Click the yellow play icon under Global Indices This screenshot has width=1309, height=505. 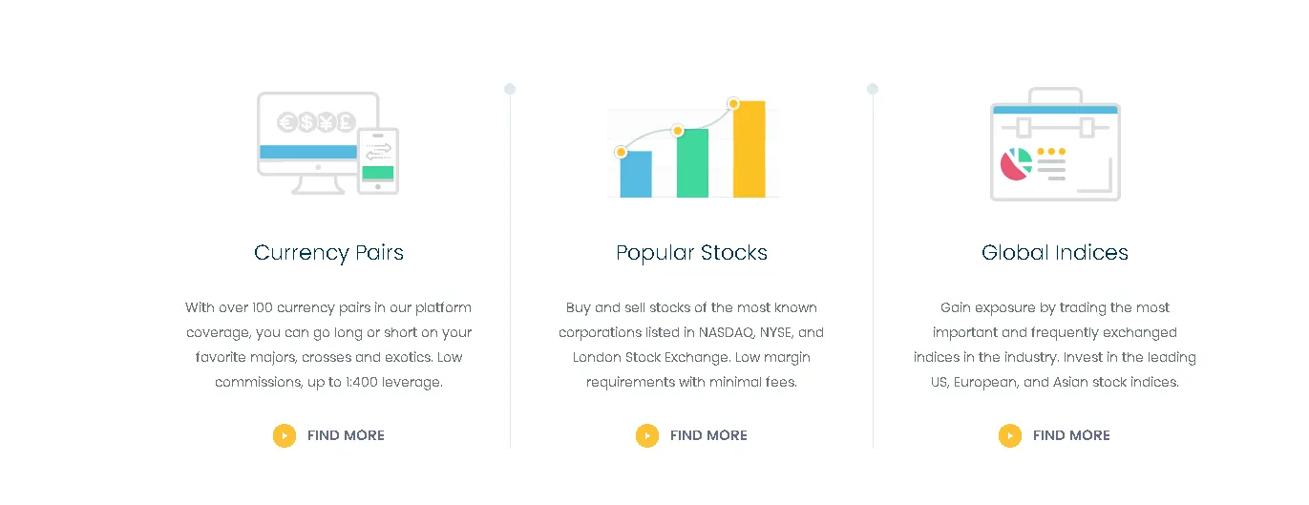pyautogui.click(x=1010, y=435)
